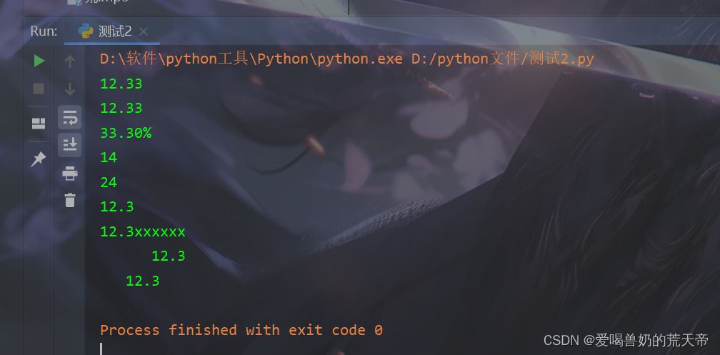
Task: Click the 33.30% output line
Action: (126, 133)
